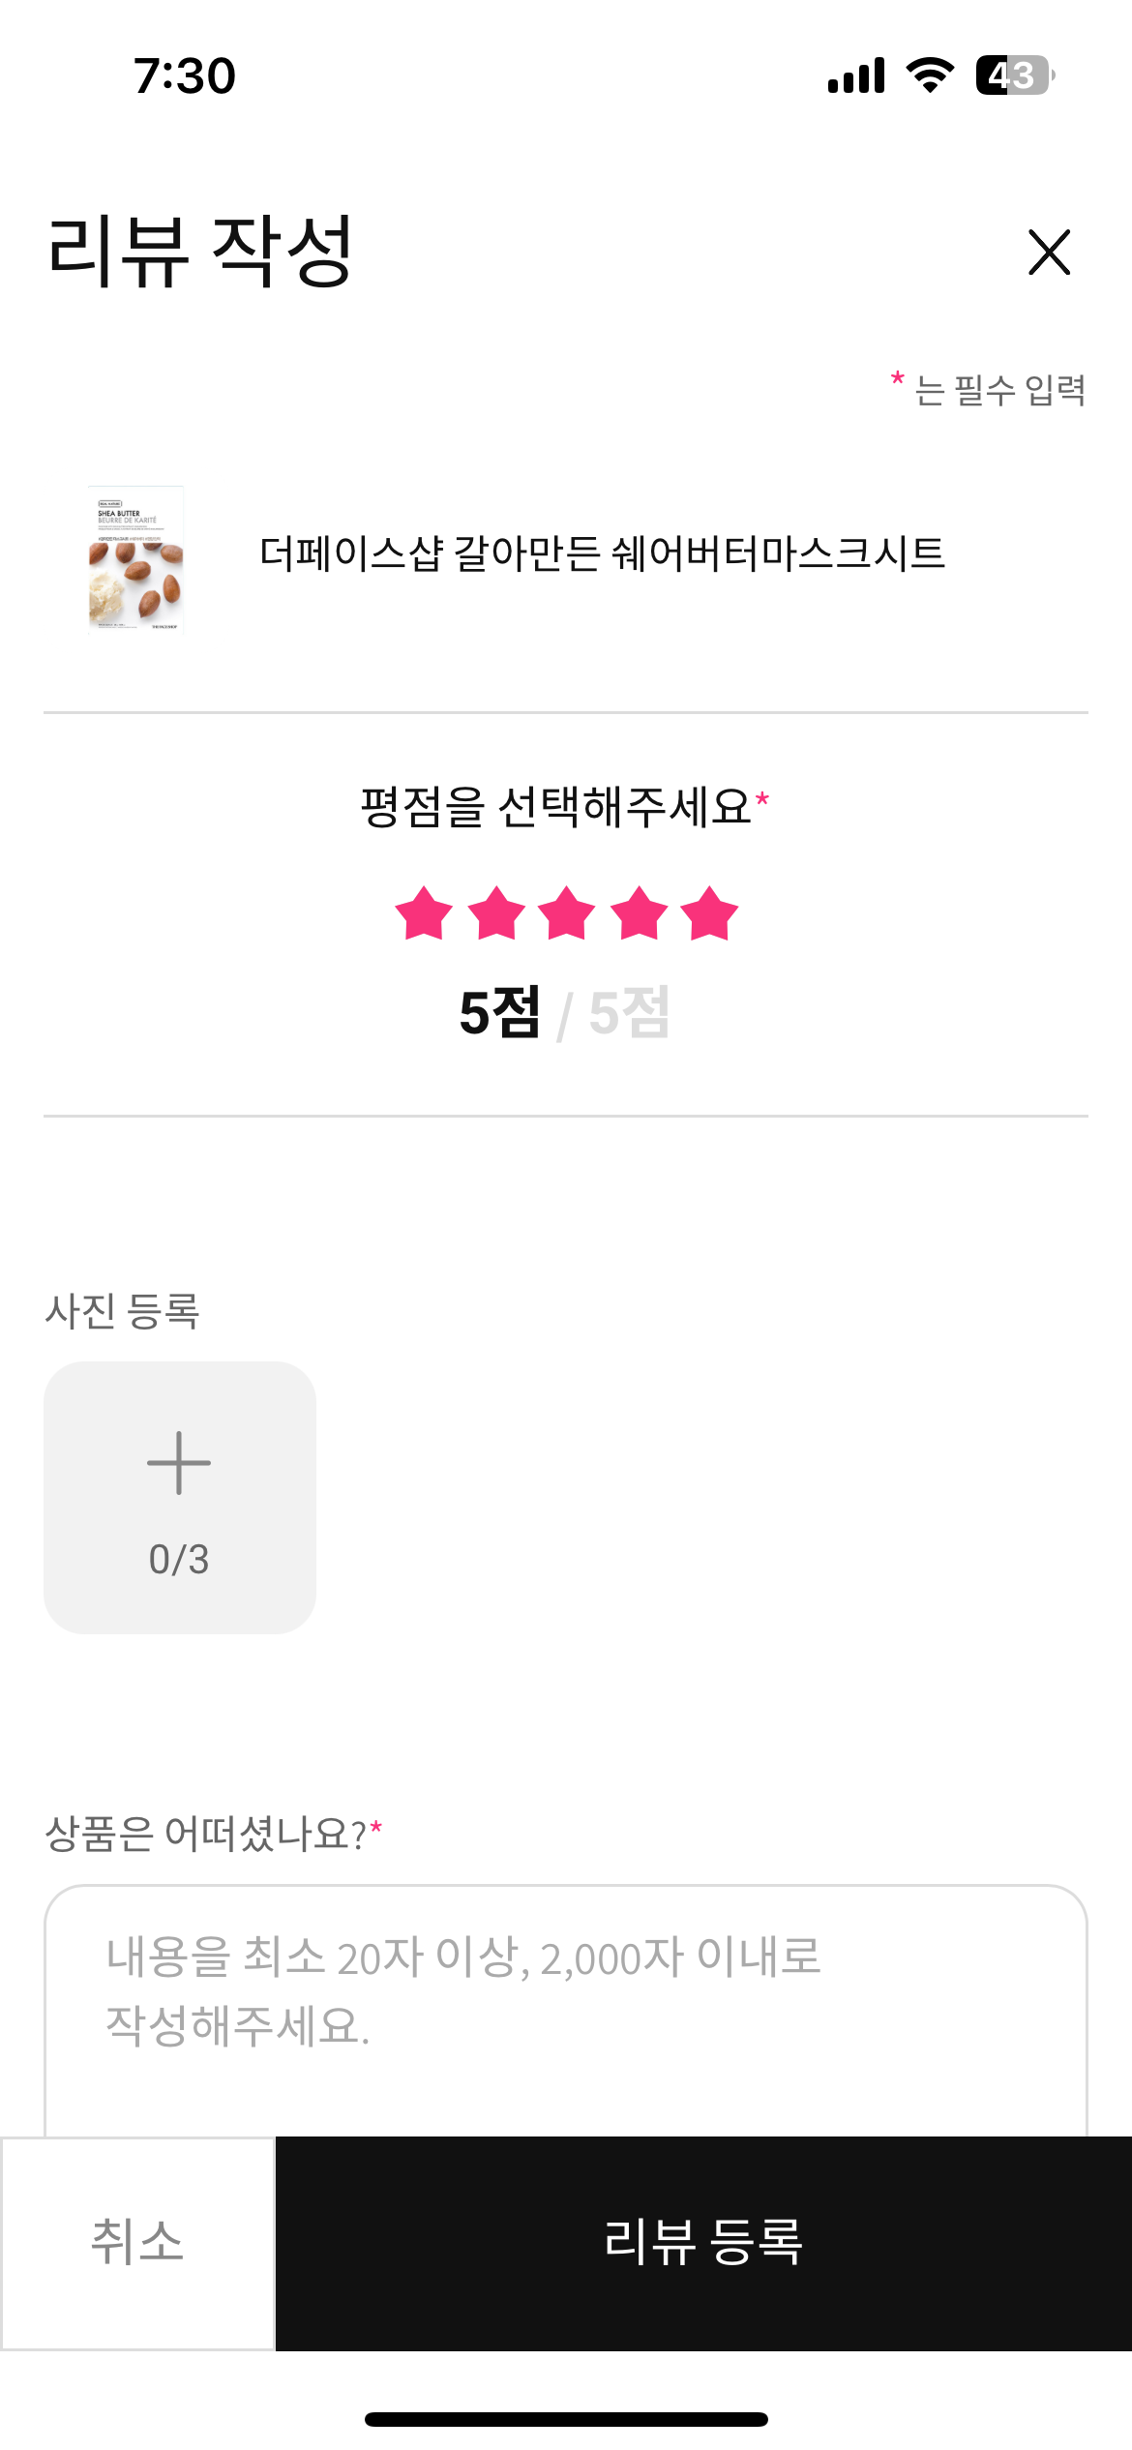The image size is (1132, 2450).
Task: Tap the cellular signal bars icon
Action: [x=856, y=75]
